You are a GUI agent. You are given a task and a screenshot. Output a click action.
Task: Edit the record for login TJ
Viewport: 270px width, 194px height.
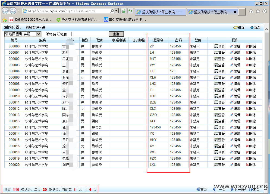click(235, 90)
